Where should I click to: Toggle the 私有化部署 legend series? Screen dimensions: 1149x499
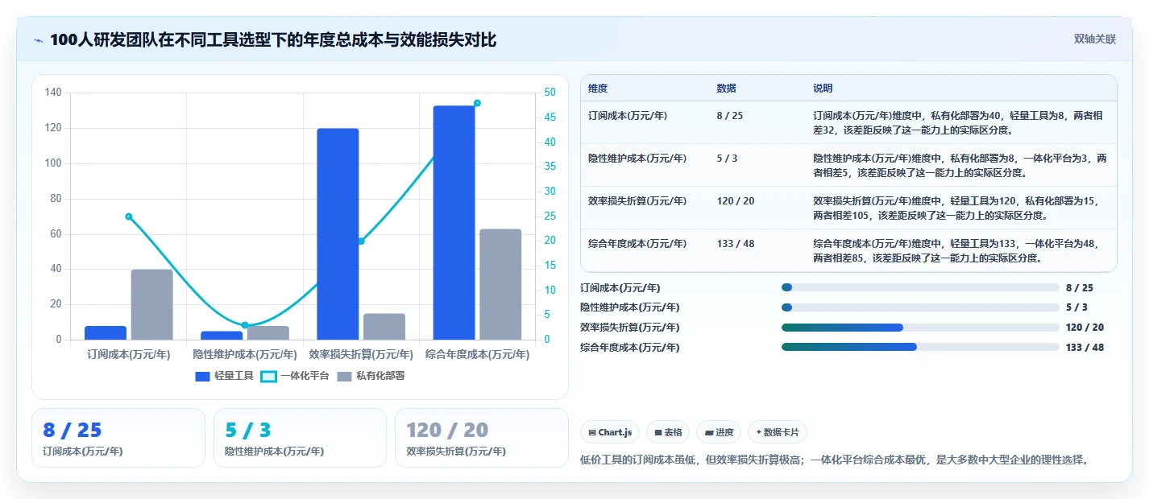(x=371, y=376)
